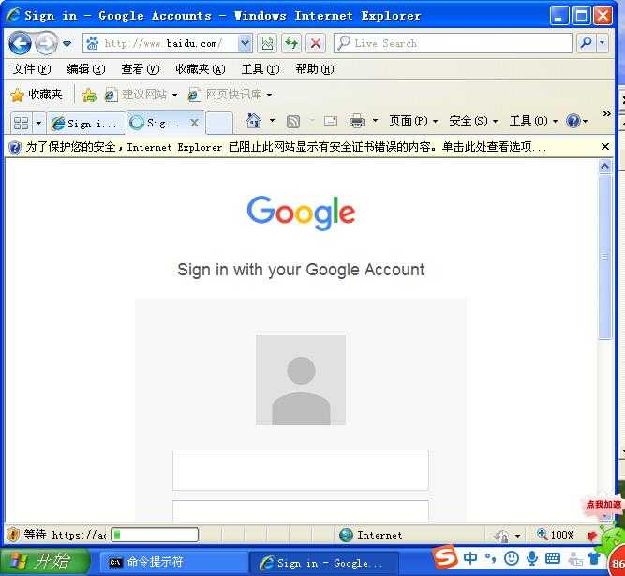Open tab list dropdown arrow
The image size is (625, 576).
click(38, 123)
